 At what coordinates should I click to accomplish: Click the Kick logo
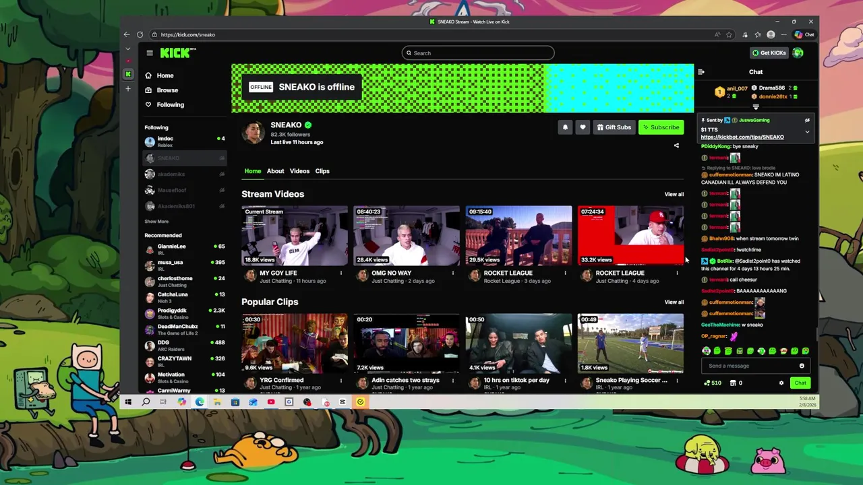coord(177,53)
